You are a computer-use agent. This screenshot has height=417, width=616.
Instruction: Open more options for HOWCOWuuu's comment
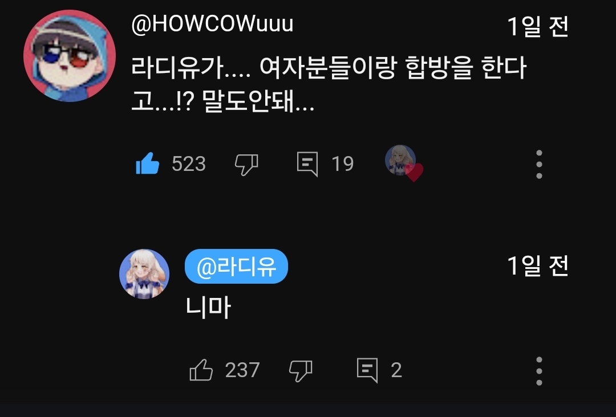[539, 165]
